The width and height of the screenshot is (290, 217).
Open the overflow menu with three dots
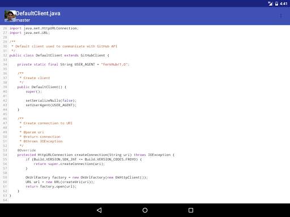click(x=281, y=16)
